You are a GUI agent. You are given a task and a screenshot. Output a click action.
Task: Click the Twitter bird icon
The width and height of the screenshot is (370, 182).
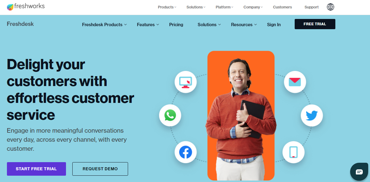click(x=312, y=116)
